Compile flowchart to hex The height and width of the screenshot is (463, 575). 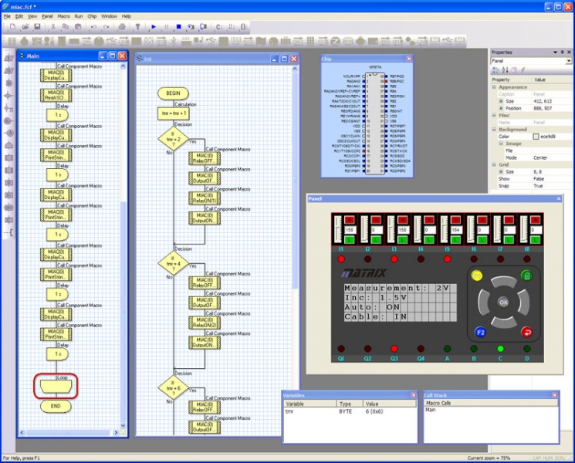(231, 27)
